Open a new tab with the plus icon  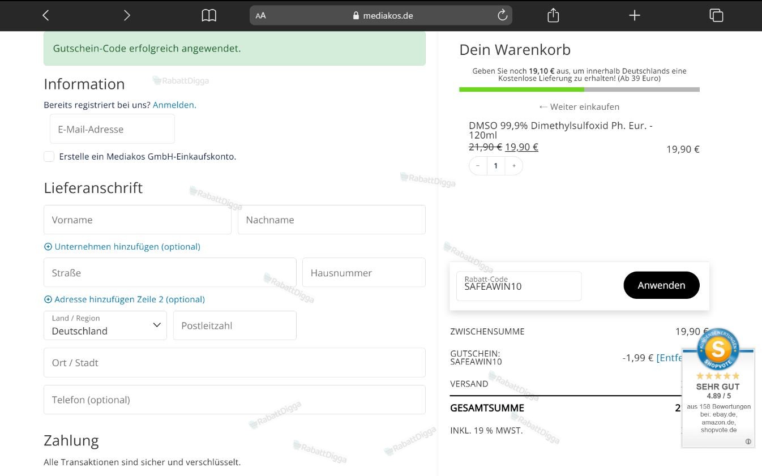pyautogui.click(x=635, y=15)
